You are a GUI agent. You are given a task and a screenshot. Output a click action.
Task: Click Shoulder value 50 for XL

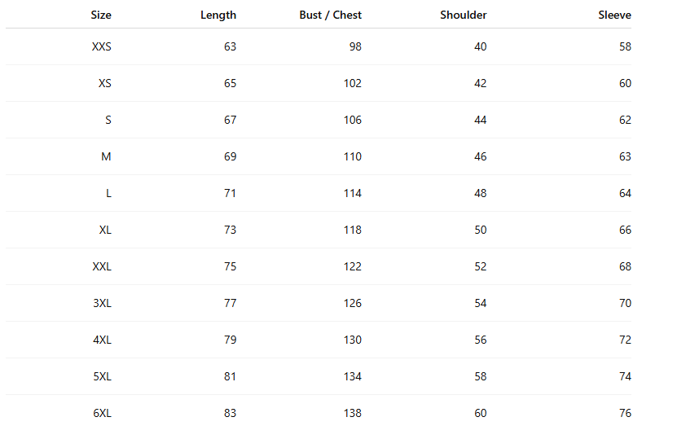[x=480, y=230]
